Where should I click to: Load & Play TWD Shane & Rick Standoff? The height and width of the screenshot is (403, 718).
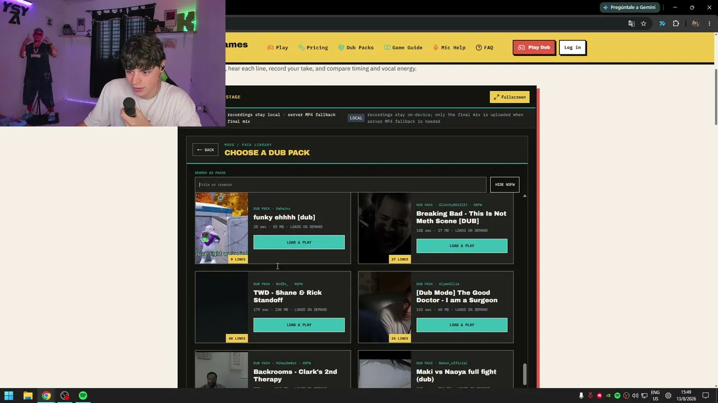point(299,325)
